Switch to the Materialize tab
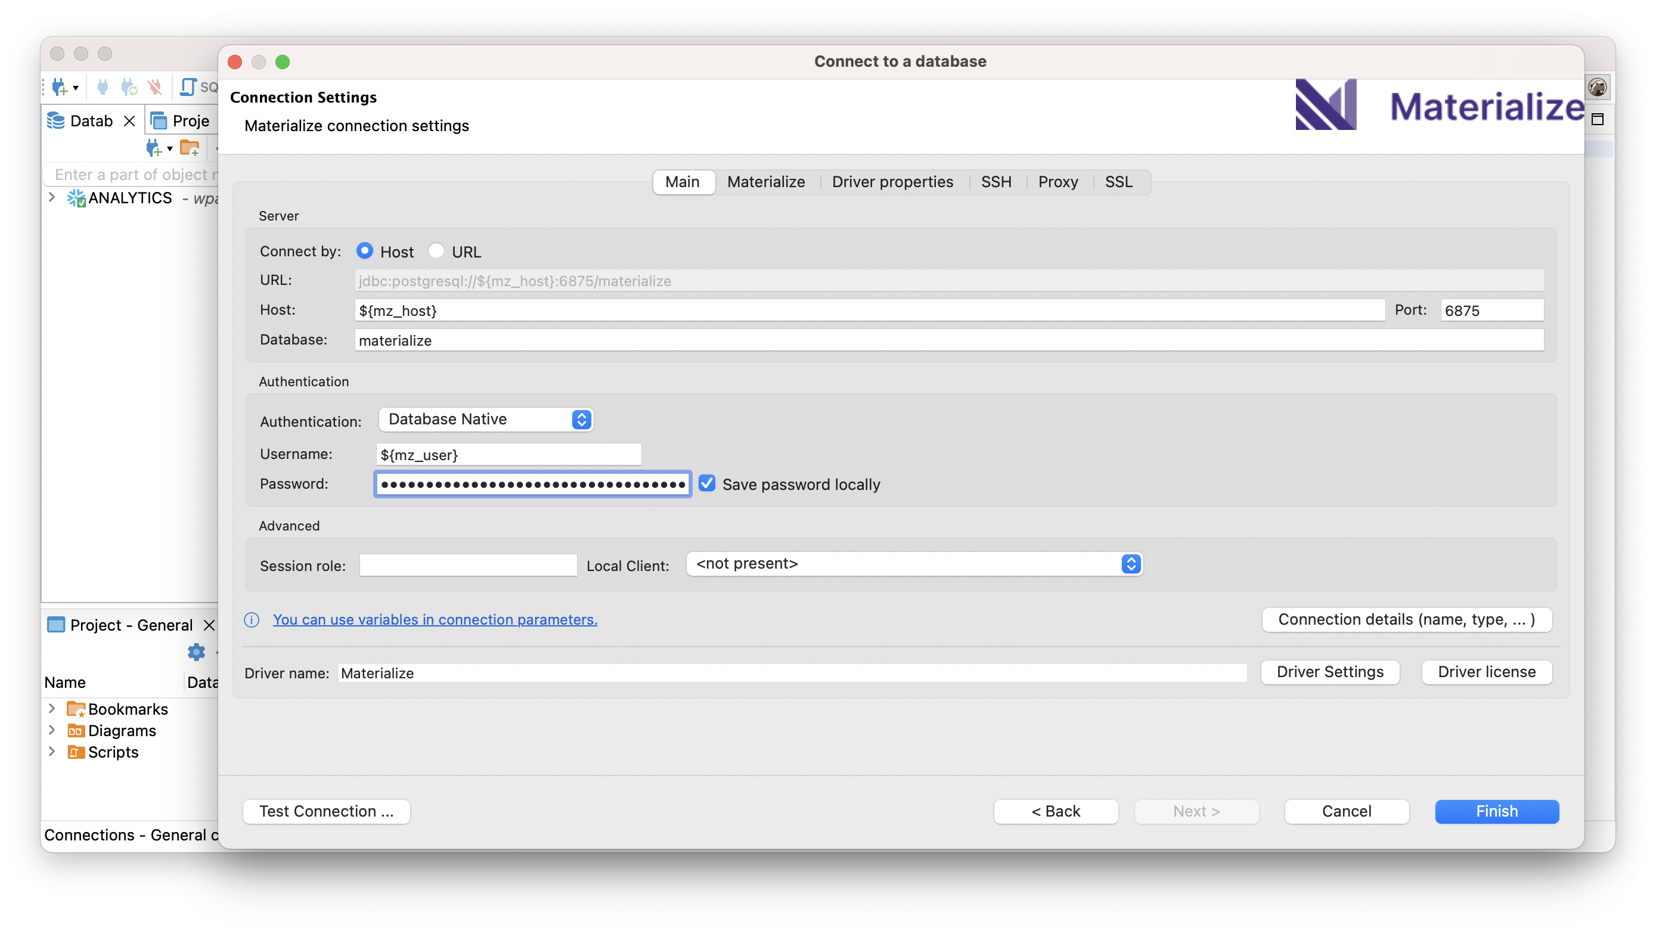 tap(766, 181)
